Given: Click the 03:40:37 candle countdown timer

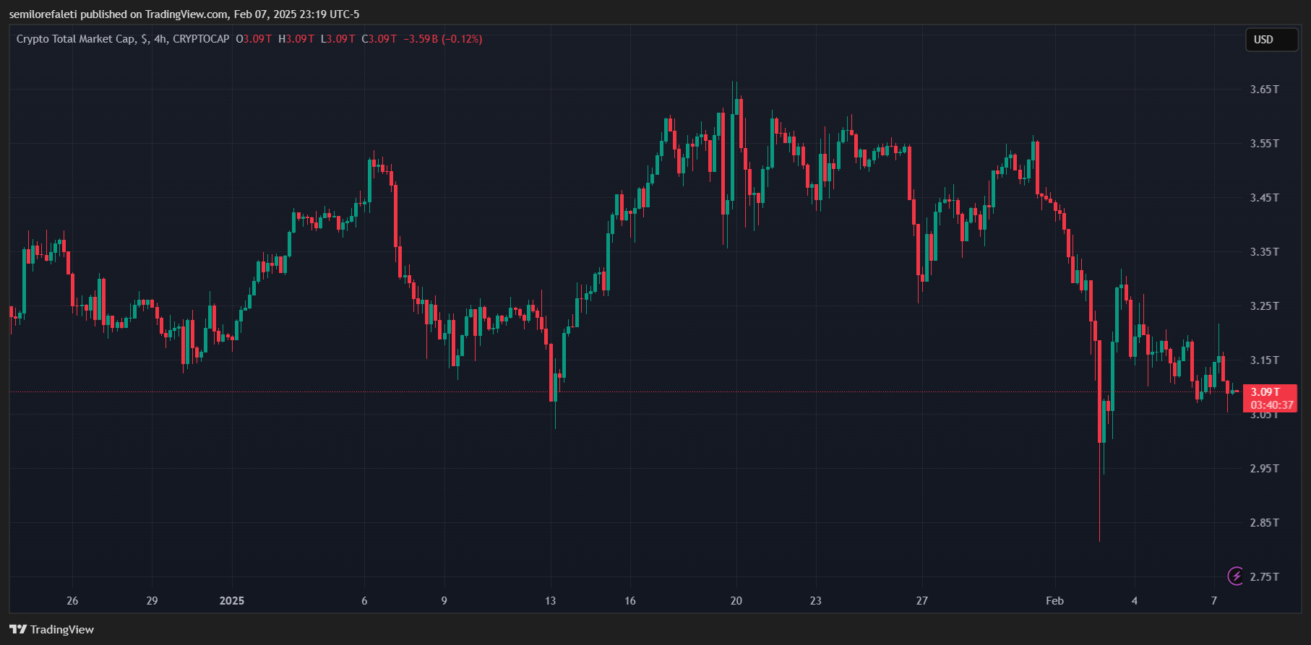Looking at the screenshot, I should click(1272, 405).
